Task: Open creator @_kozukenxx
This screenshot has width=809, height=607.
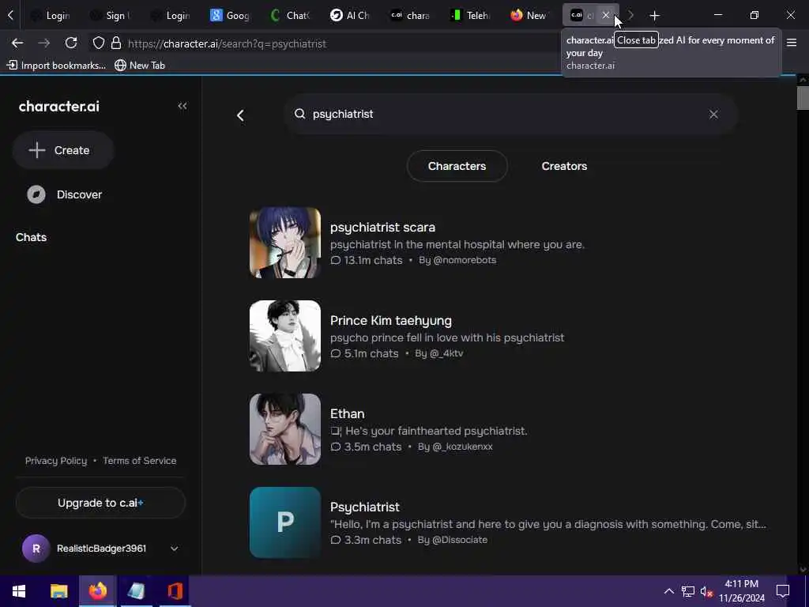Action: (x=462, y=447)
